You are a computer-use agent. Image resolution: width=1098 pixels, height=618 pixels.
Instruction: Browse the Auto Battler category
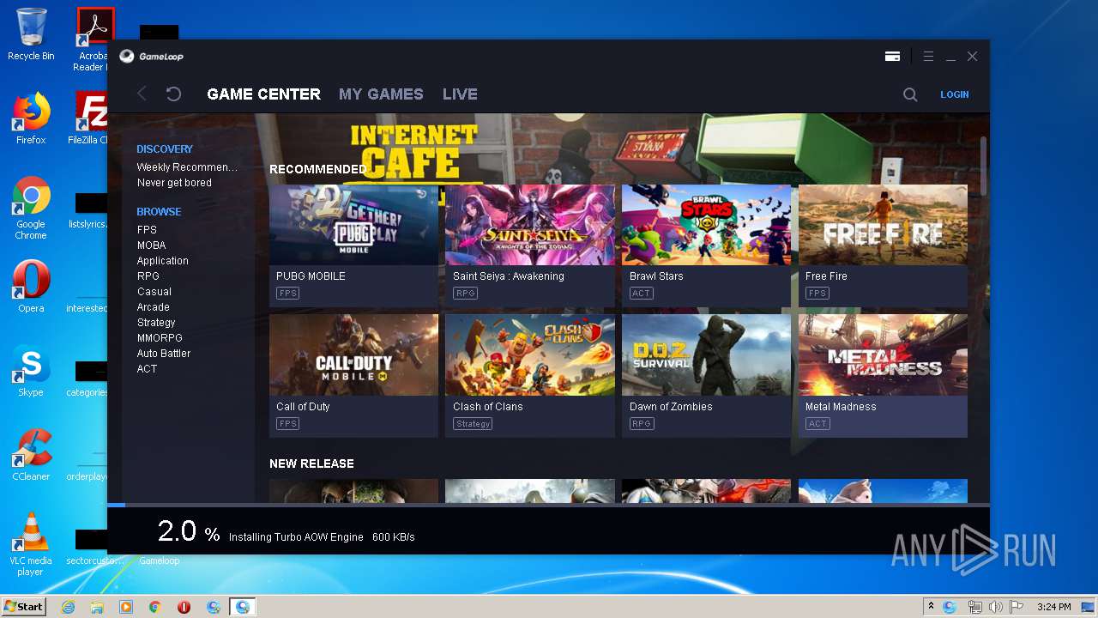164,354
